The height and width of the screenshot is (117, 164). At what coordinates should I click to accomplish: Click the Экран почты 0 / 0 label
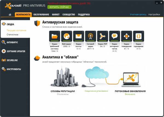(78, 46)
